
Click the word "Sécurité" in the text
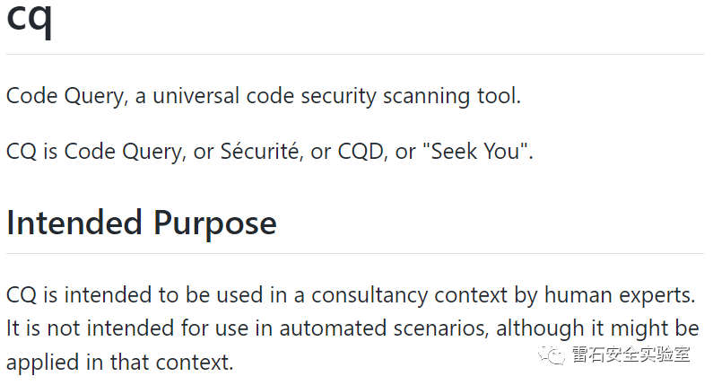coord(262,151)
